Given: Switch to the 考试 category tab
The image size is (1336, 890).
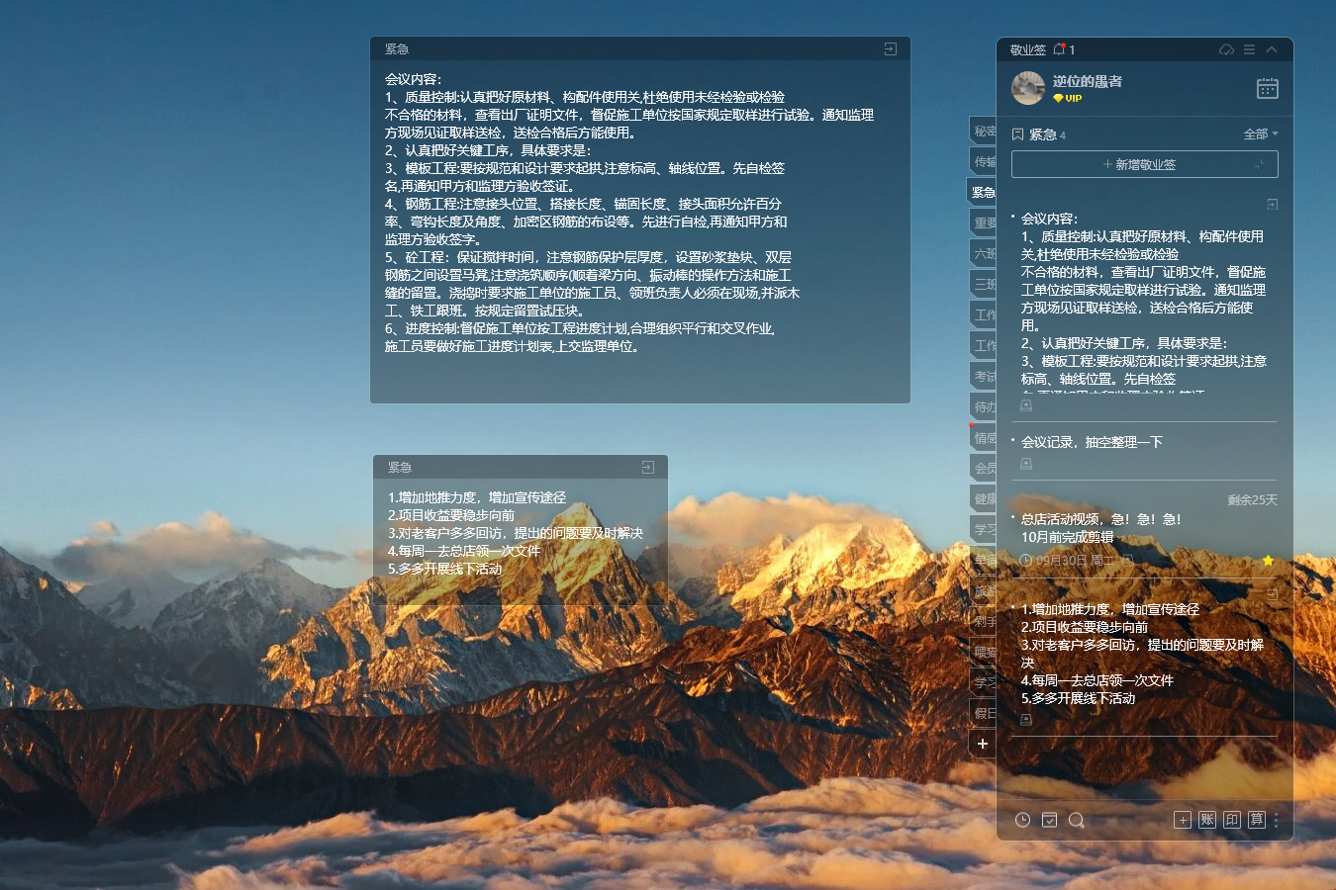Looking at the screenshot, I should tap(983, 376).
